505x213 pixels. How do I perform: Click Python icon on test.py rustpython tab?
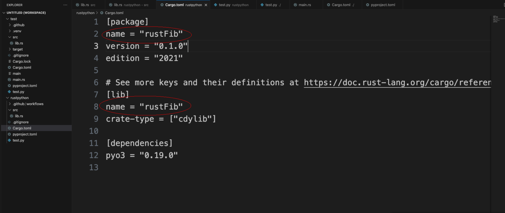(215, 5)
